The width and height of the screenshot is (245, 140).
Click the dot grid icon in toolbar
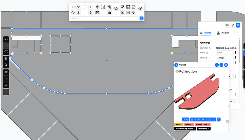coord(84,7)
